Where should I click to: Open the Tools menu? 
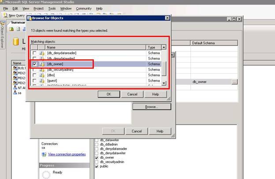[52, 8]
